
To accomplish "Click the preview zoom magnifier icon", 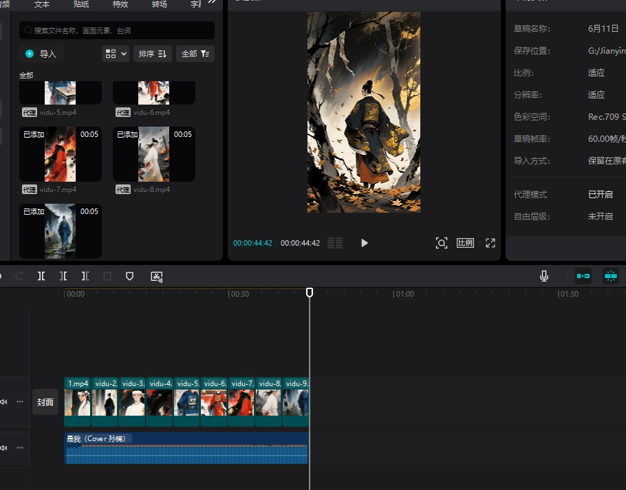I will [x=441, y=243].
